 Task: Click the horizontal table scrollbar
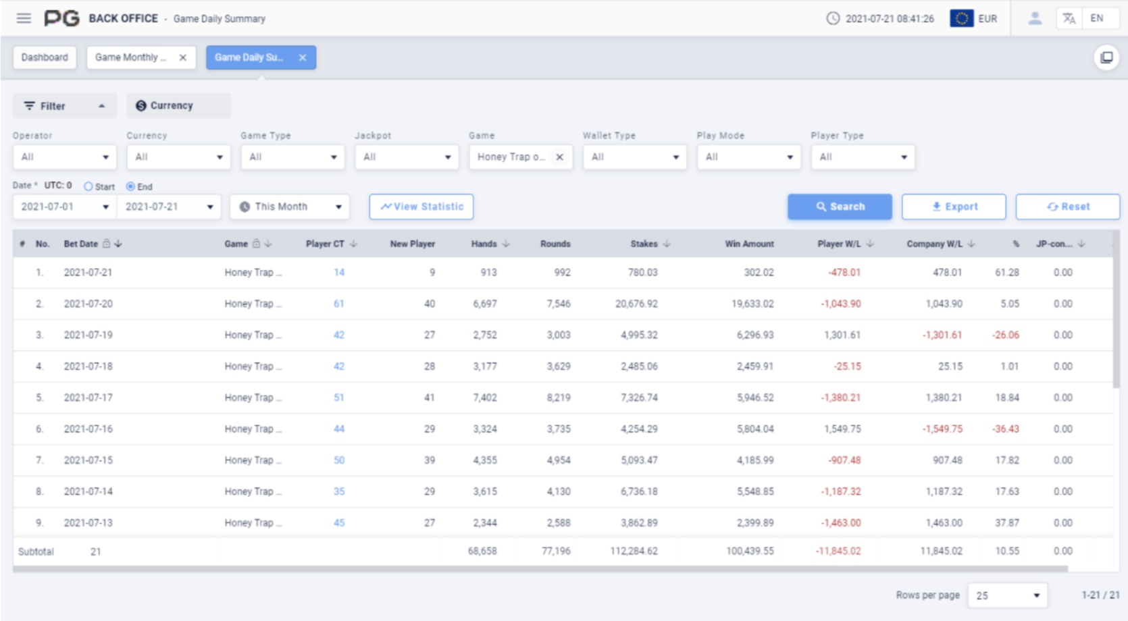(x=540, y=569)
